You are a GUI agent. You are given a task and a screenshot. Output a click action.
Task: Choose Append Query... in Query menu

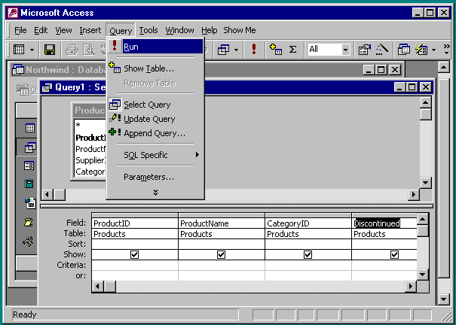coord(155,133)
